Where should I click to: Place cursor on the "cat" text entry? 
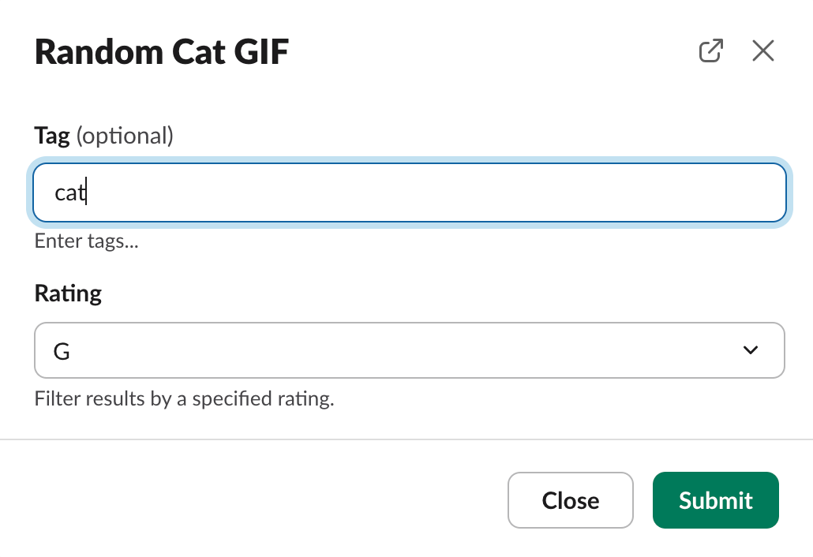tap(69, 193)
